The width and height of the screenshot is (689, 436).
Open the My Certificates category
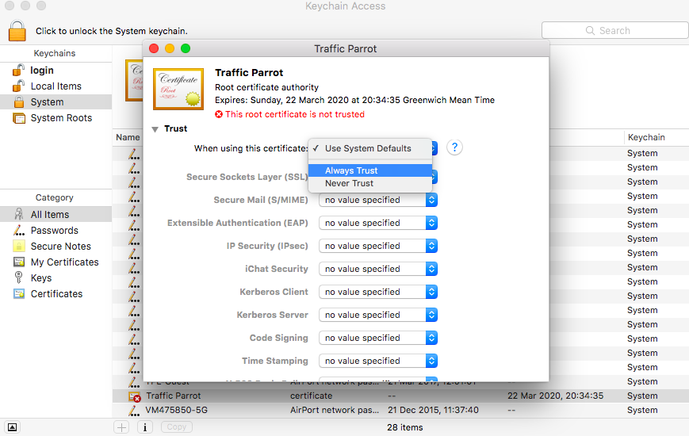pyautogui.click(x=64, y=262)
